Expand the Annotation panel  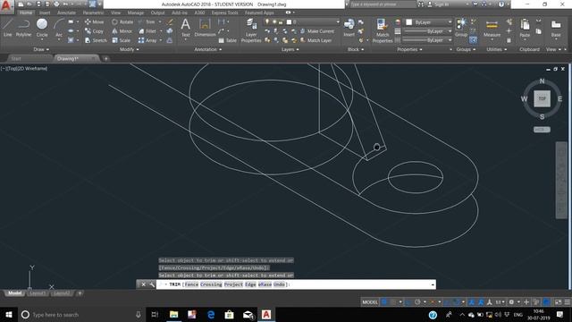[x=207, y=49]
